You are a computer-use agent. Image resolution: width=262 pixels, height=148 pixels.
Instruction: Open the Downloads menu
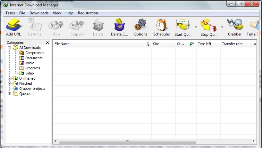click(39, 13)
